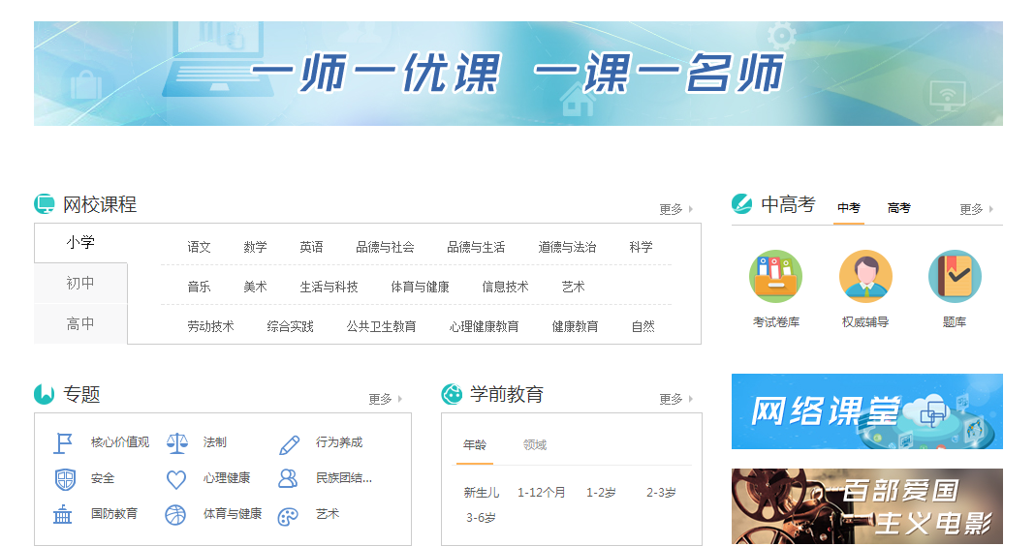Viewport: 1035px width, 546px height.
Task: Open the 百部爱国主义电影 banner
Action: coord(866,506)
